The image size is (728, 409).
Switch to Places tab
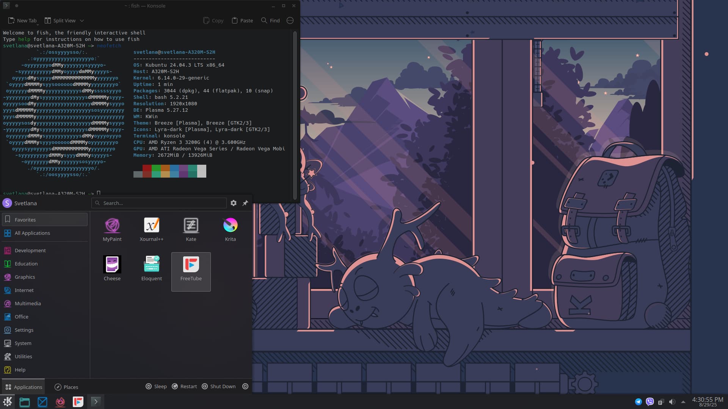click(66, 387)
